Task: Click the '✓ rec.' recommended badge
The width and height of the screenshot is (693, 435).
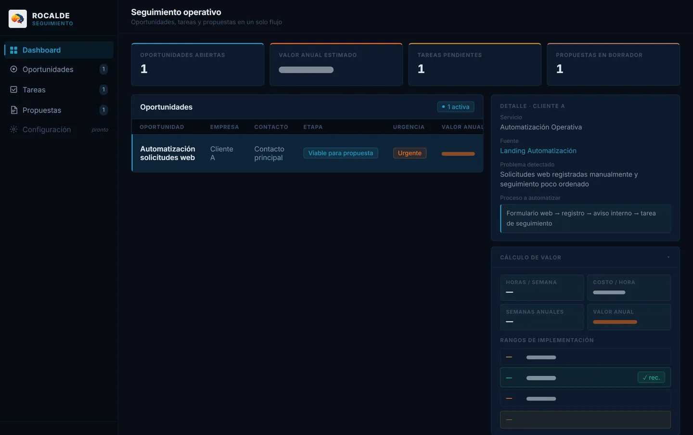Action: [x=651, y=378]
